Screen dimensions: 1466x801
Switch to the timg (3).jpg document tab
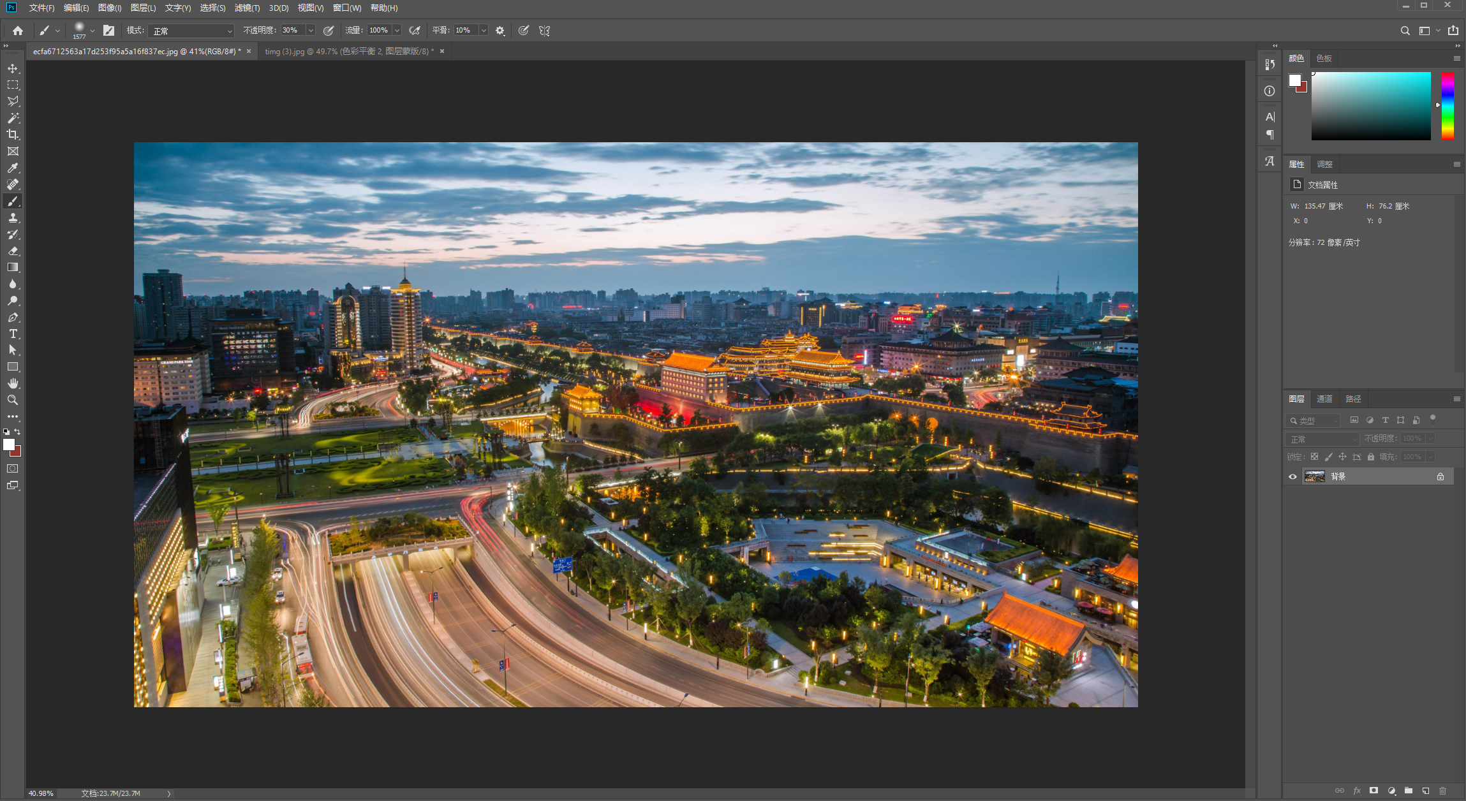tap(349, 52)
